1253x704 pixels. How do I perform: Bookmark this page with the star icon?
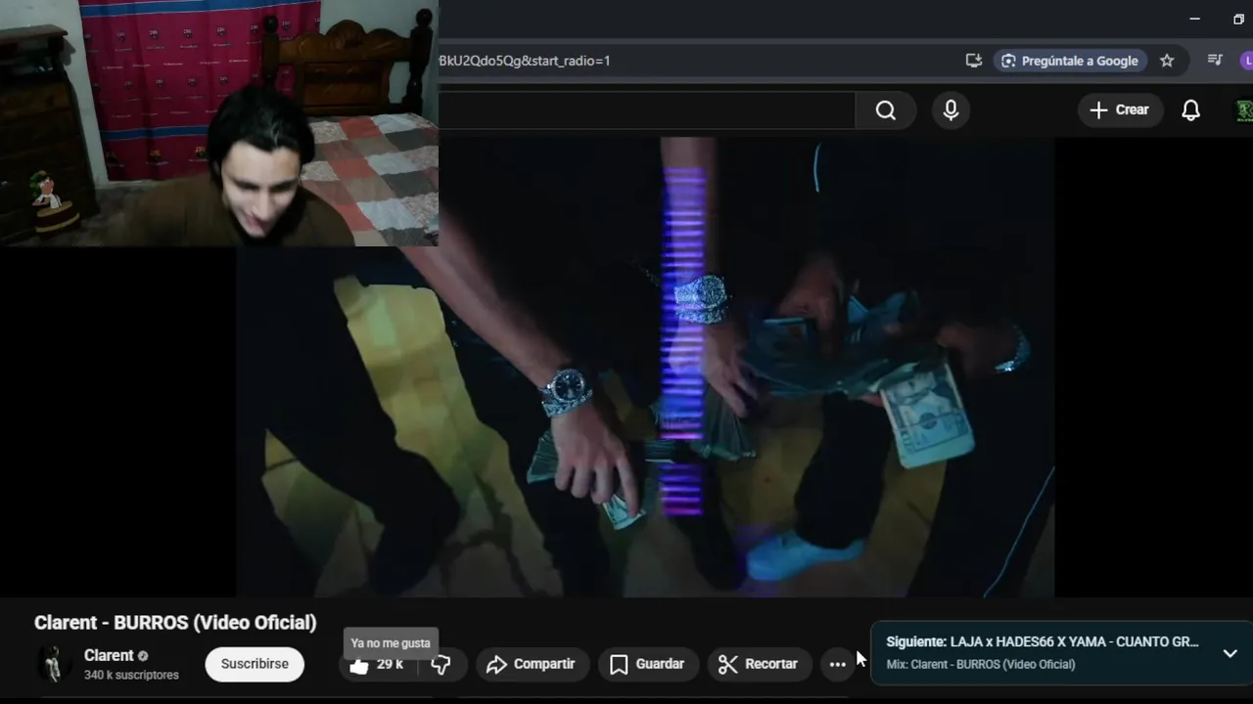1167,61
